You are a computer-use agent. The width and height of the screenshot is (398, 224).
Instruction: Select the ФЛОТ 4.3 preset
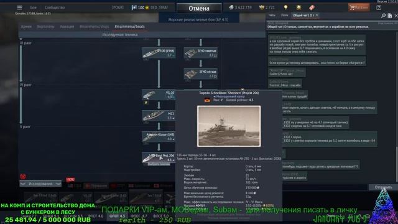pyautogui.click(x=117, y=216)
